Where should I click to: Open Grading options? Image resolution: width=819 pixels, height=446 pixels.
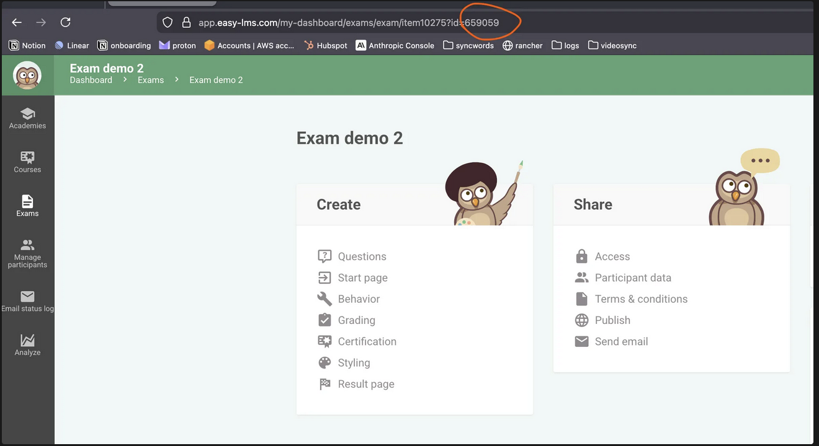356,320
